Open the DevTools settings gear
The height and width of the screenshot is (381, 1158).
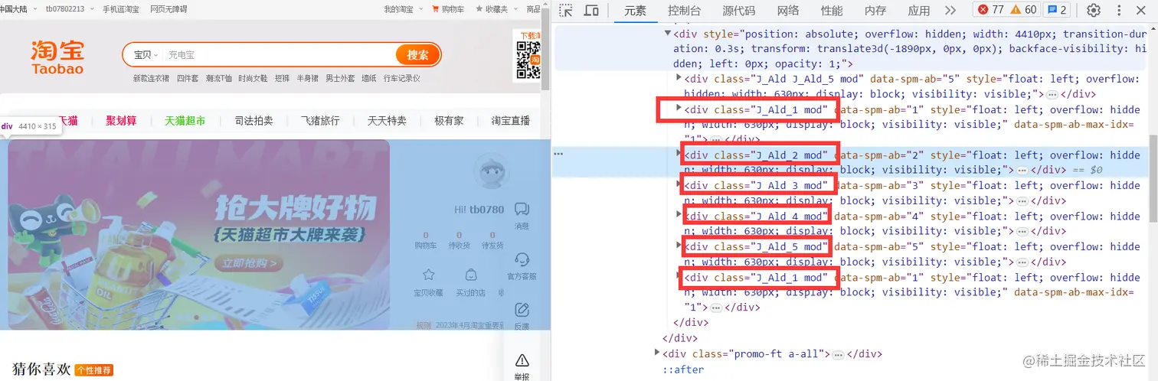pos(1094,10)
